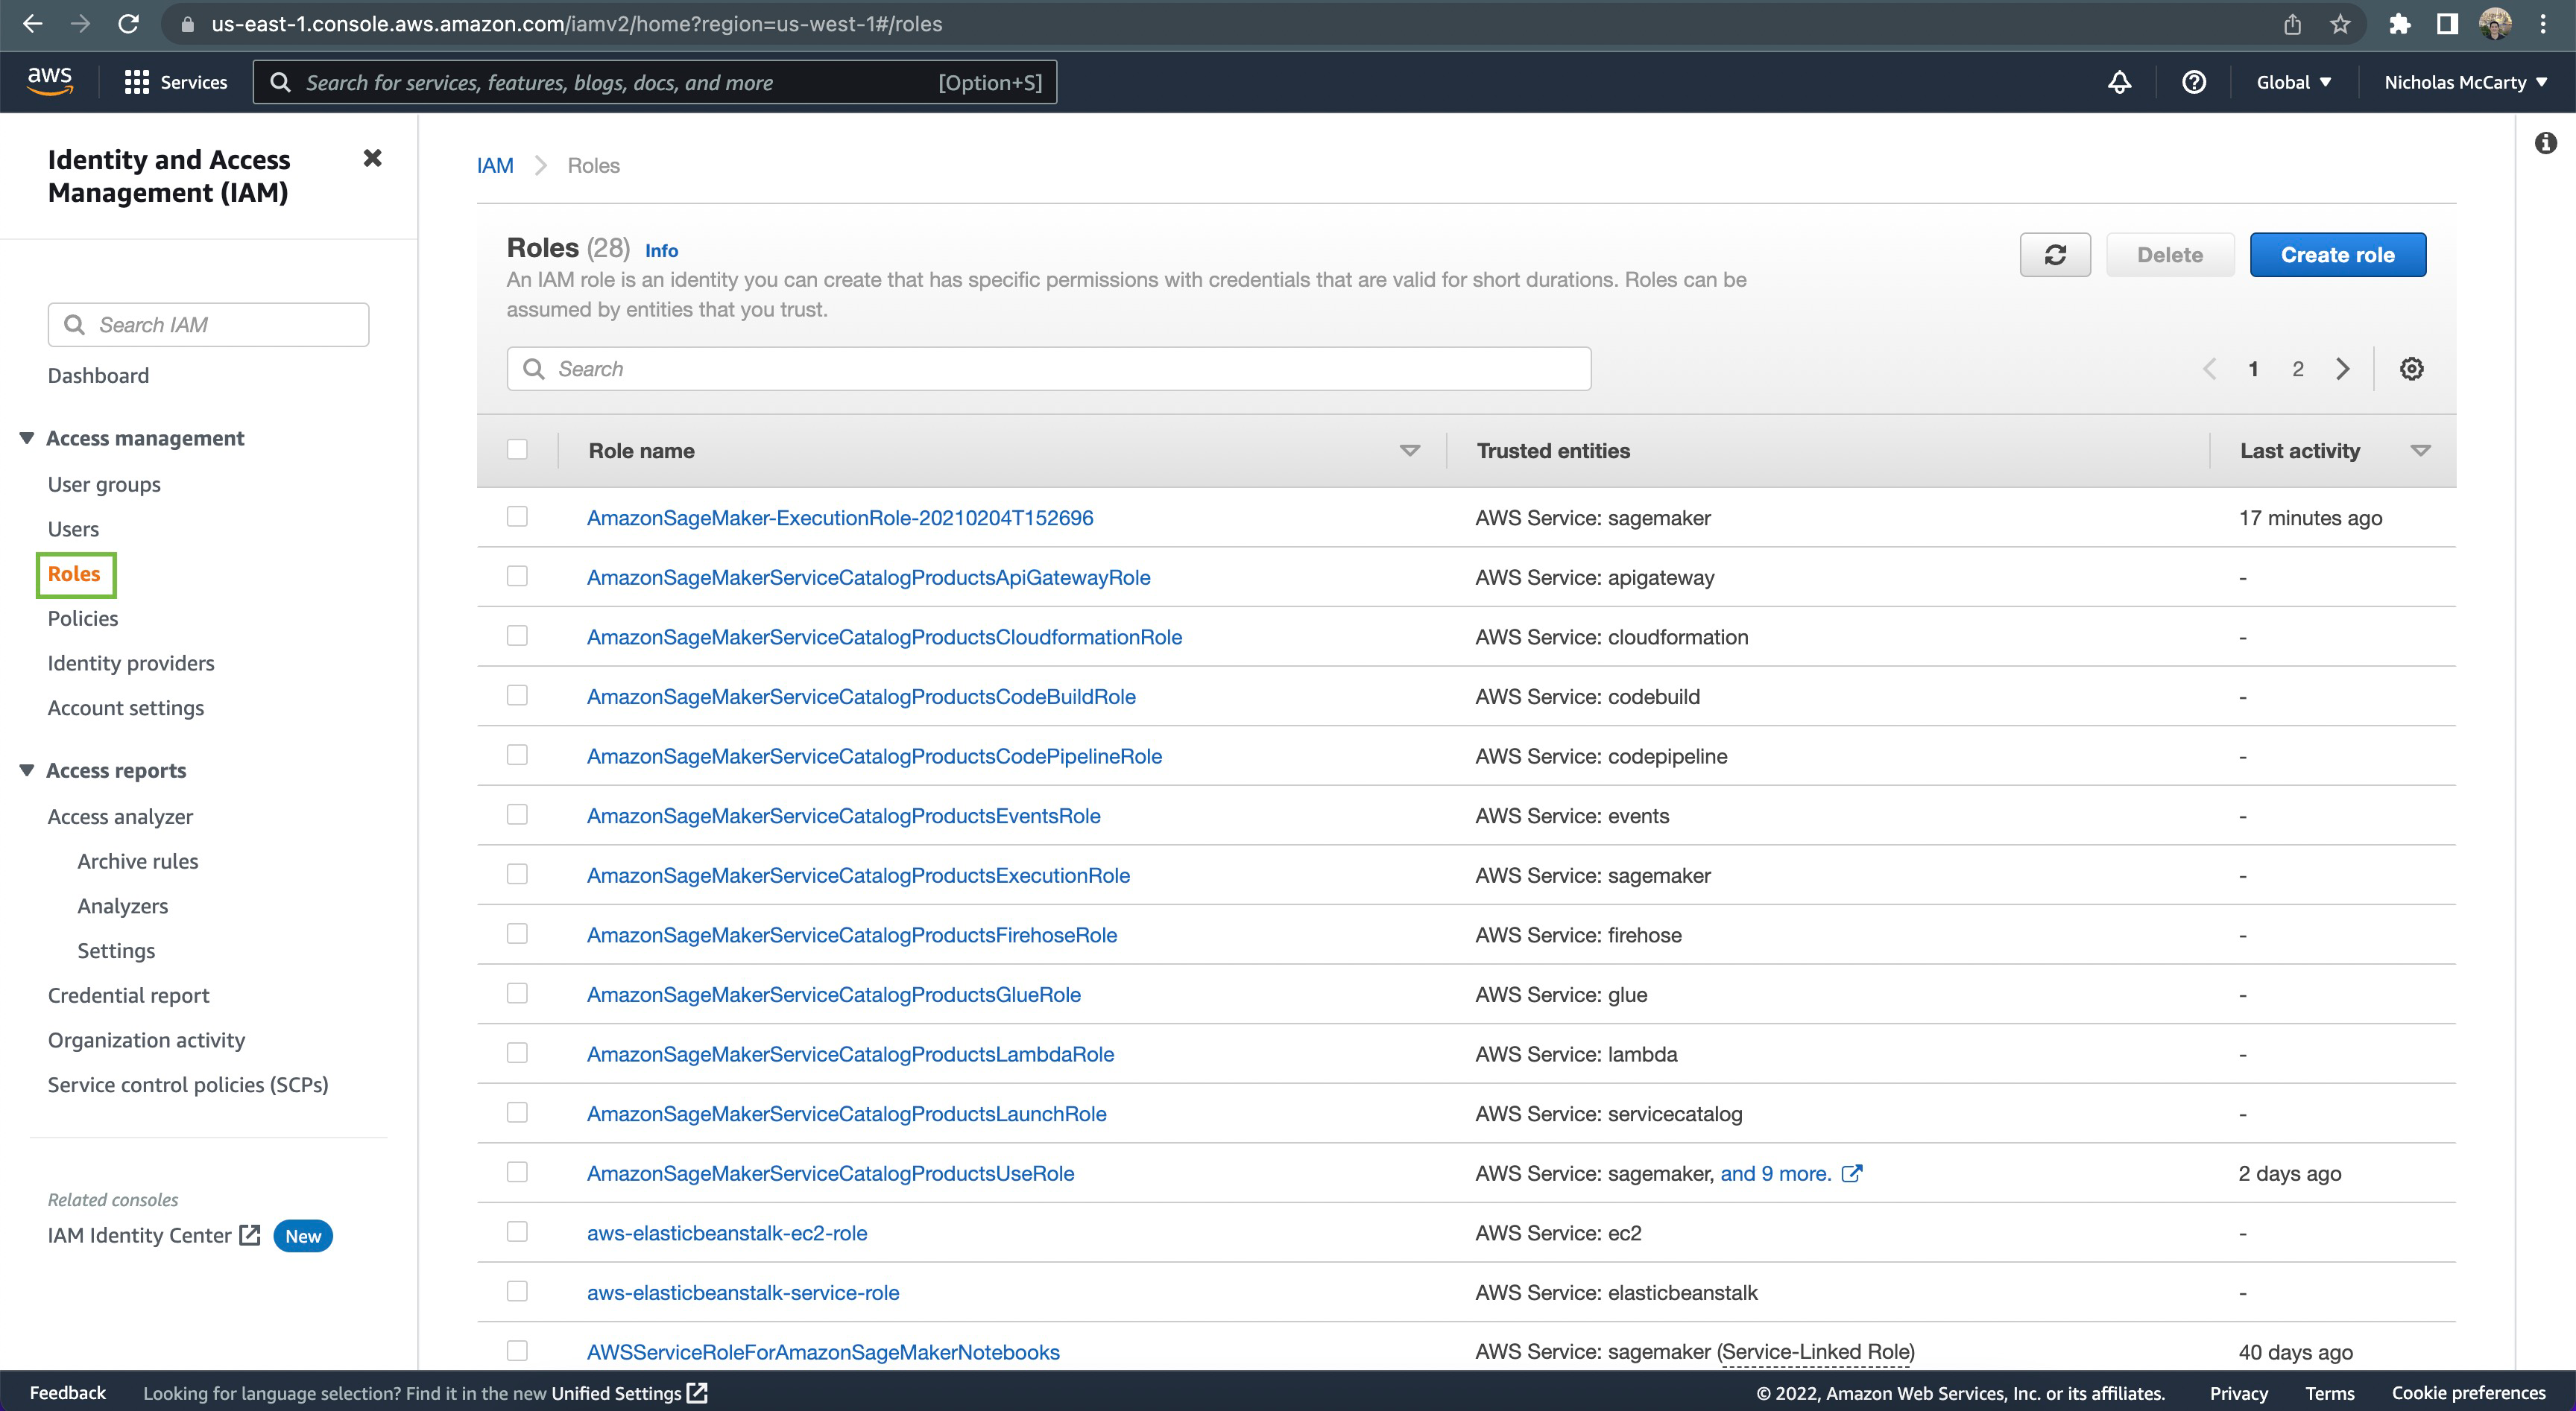This screenshot has width=2576, height=1411.
Task: Navigate to Users in sidebar
Action: tap(73, 529)
